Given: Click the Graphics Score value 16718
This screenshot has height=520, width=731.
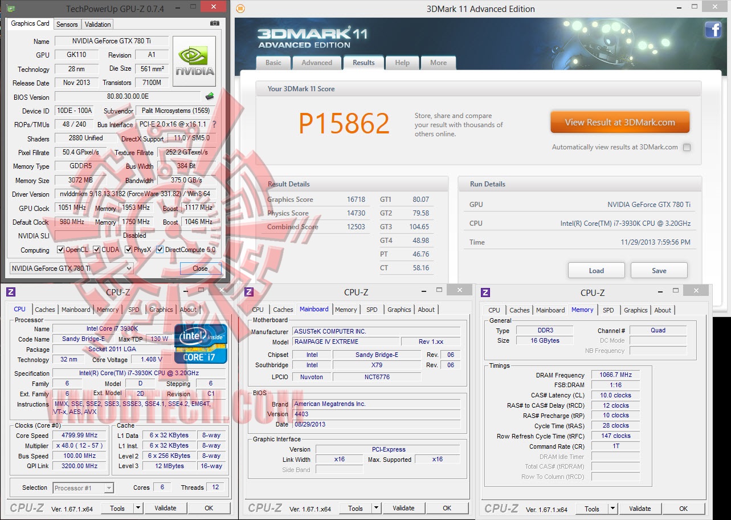Looking at the screenshot, I should click(x=356, y=200).
